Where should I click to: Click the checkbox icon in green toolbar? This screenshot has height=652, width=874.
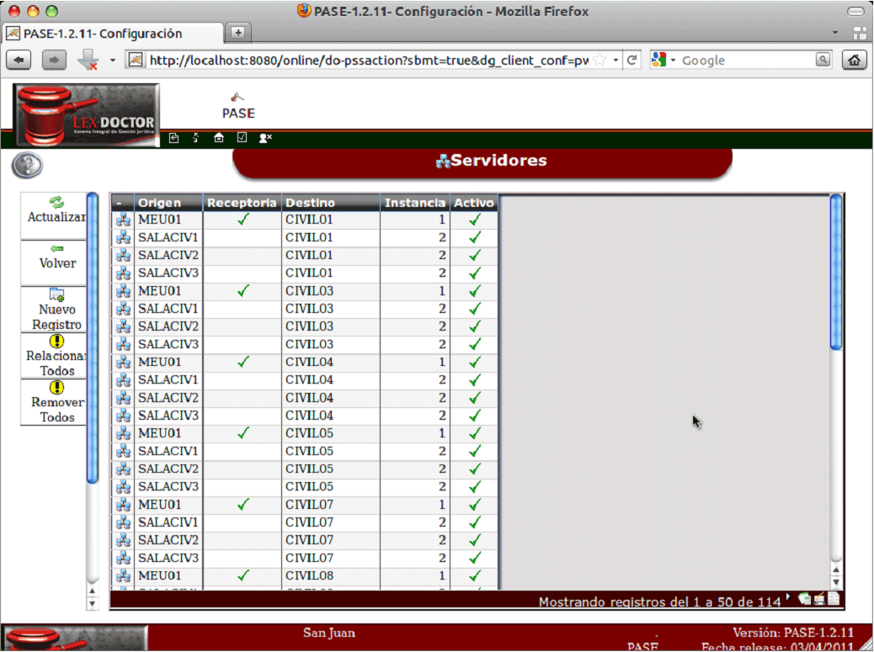pos(242,138)
